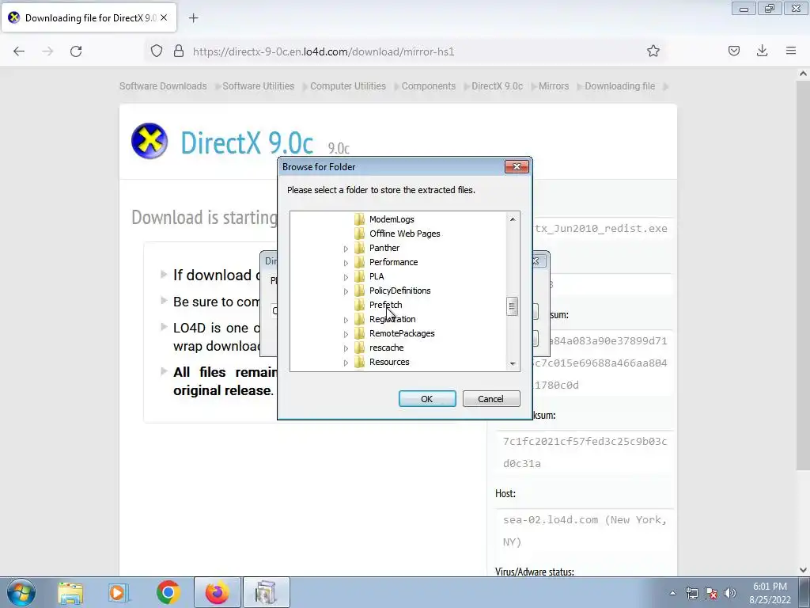Expand the Panther folder node
Screen dimensions: 810x608
click(346, 249)
